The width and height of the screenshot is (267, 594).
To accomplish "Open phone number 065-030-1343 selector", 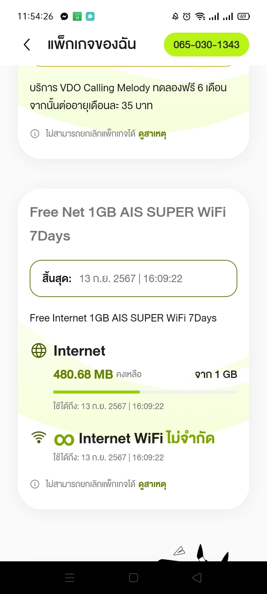I will [206, 45].
